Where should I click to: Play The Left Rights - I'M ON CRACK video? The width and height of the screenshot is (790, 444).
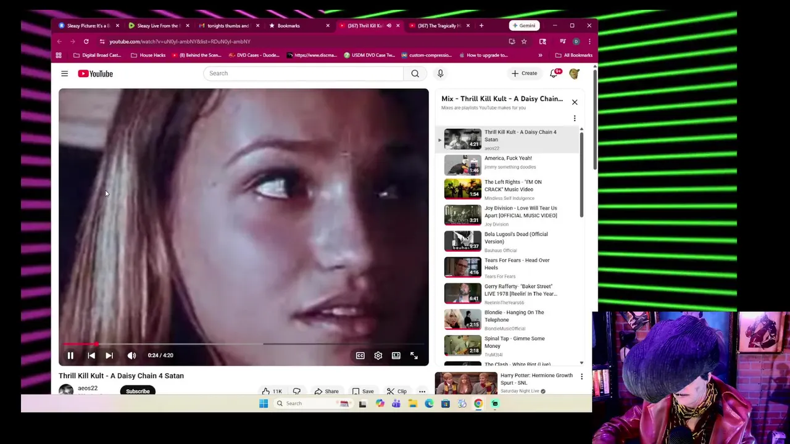[x=509, y=189]
